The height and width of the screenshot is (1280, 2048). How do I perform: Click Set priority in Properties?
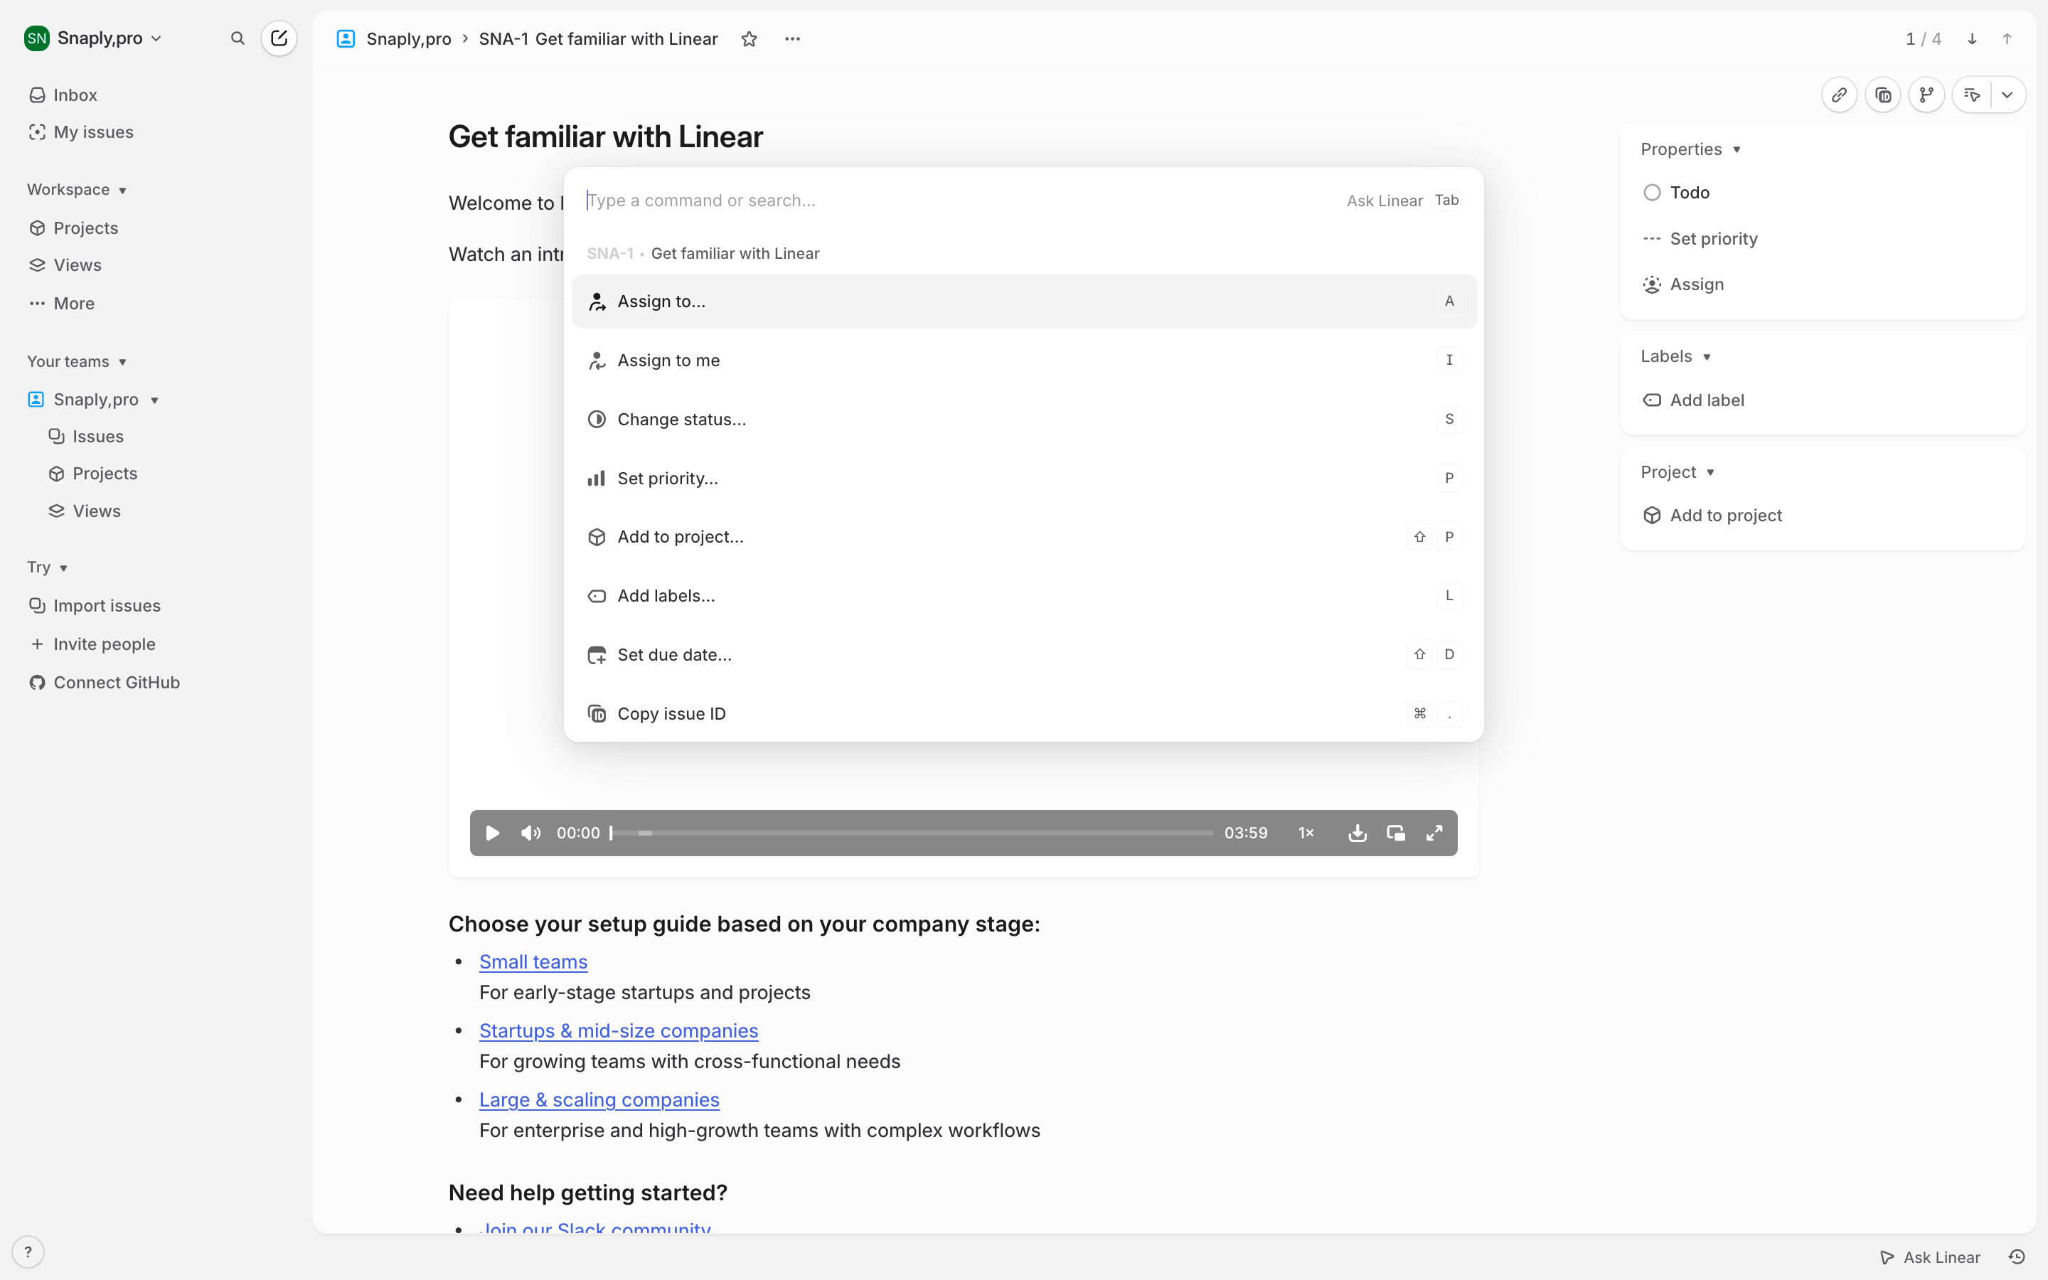point(1700,239)
